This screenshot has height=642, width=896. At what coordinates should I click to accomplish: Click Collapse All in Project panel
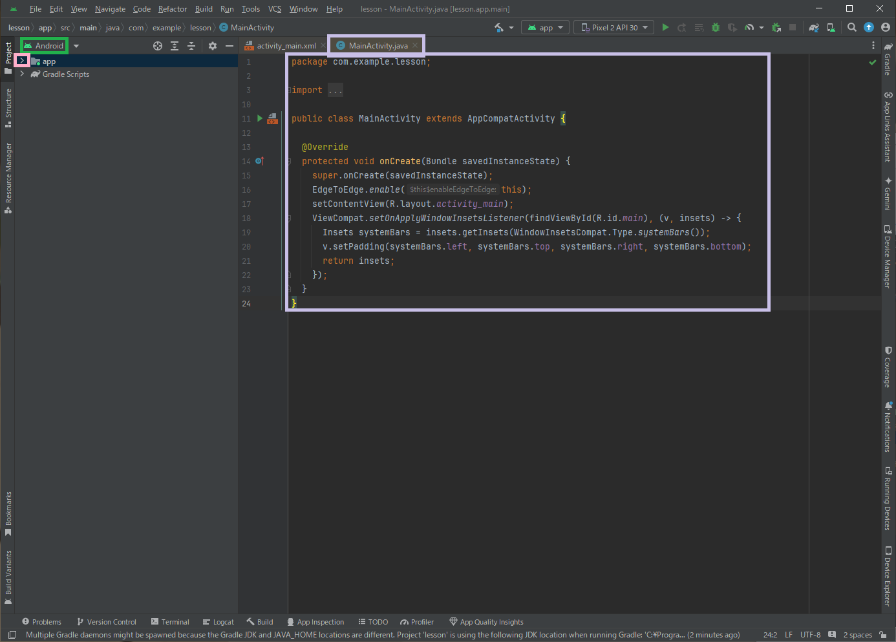[191, 46]
